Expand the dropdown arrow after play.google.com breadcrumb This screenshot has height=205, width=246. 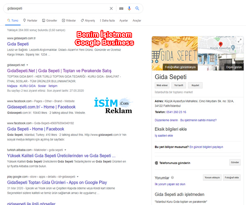tap(77, 177)
